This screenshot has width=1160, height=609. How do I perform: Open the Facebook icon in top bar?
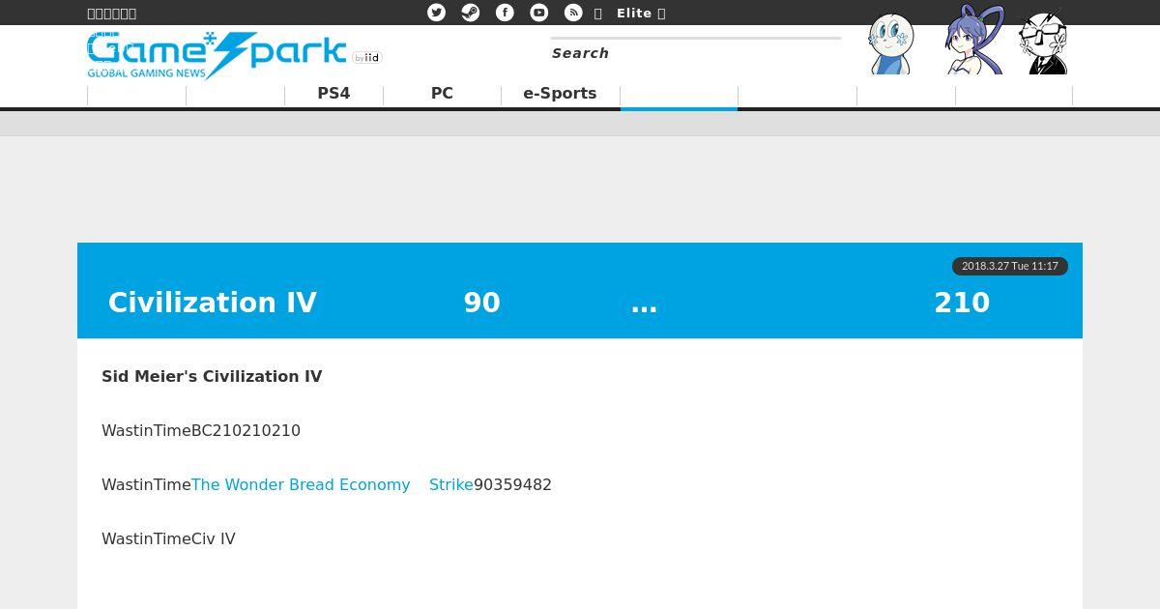(x=505, y=13)
